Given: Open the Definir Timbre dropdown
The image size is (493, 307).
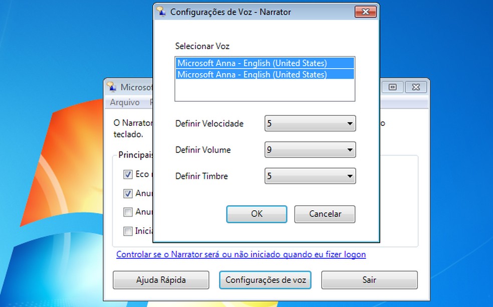Looking at the screenshot, I should tap(310, 176).
